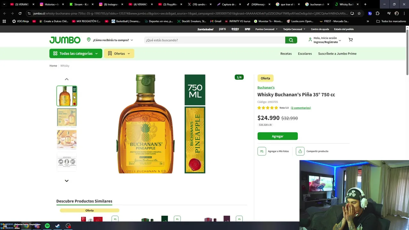This screenshot has width=409, height=230.
Task: Click the Jumbo logo
Action: click(x=65, y=40)
